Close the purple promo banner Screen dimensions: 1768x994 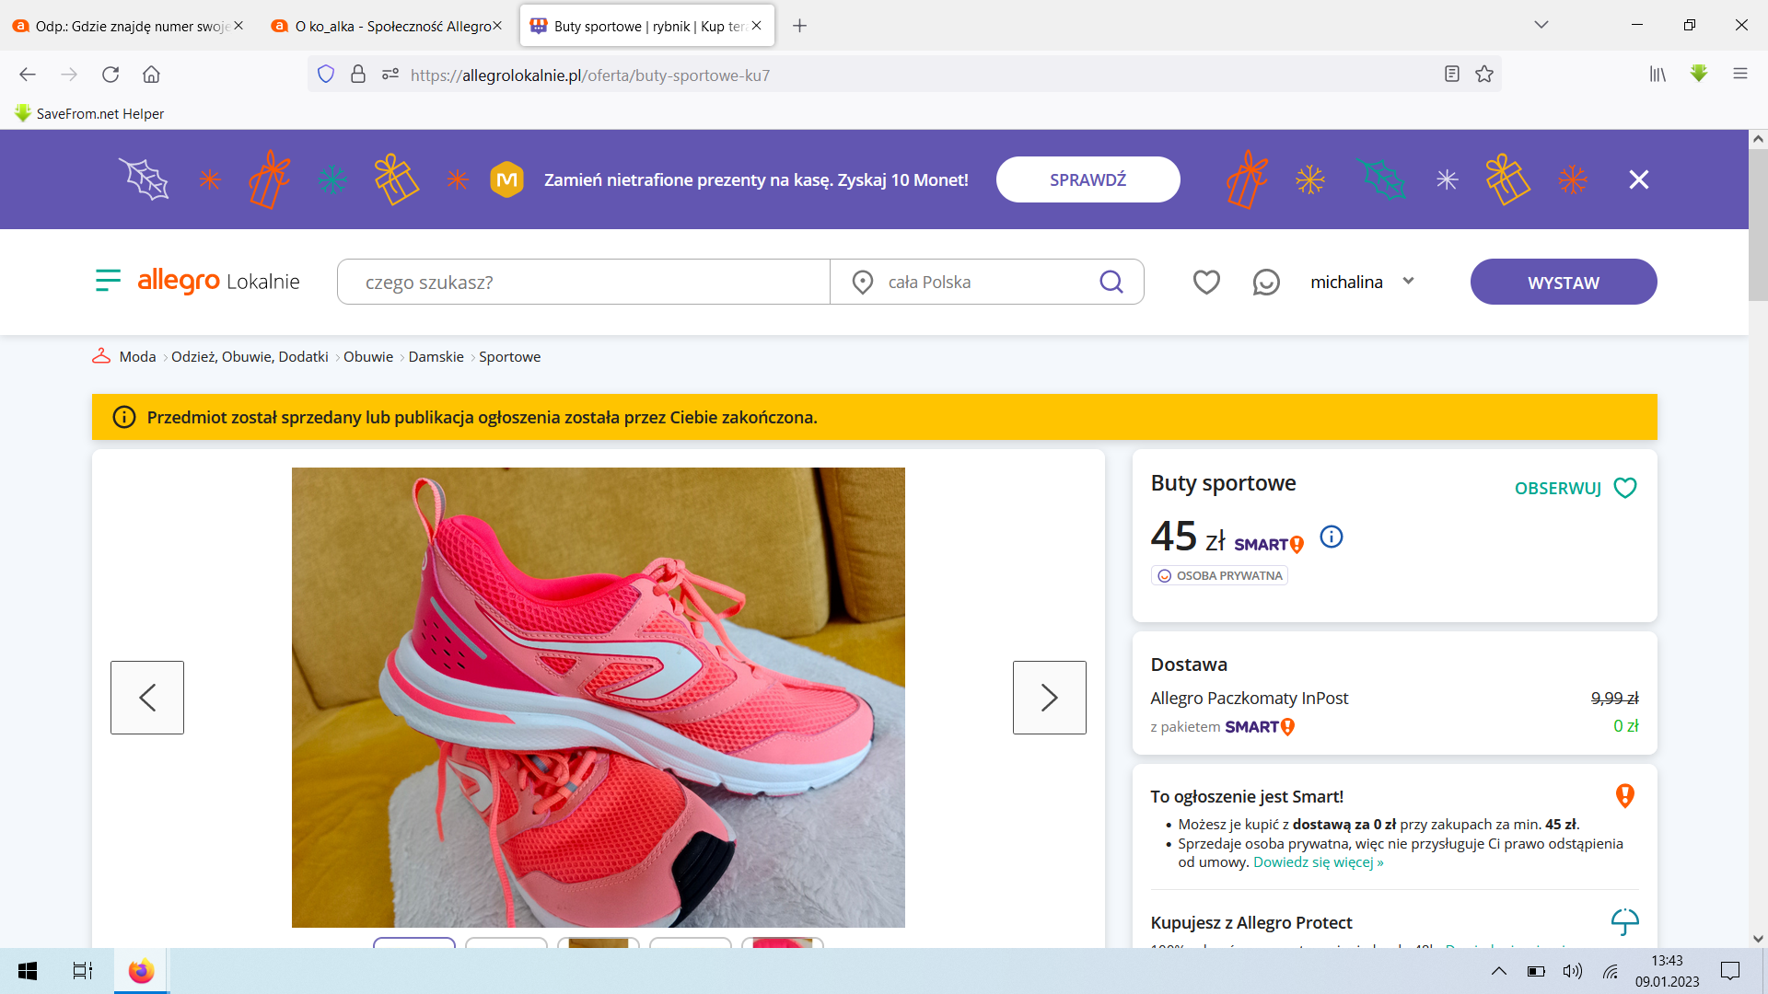(x=1638, y=179)
